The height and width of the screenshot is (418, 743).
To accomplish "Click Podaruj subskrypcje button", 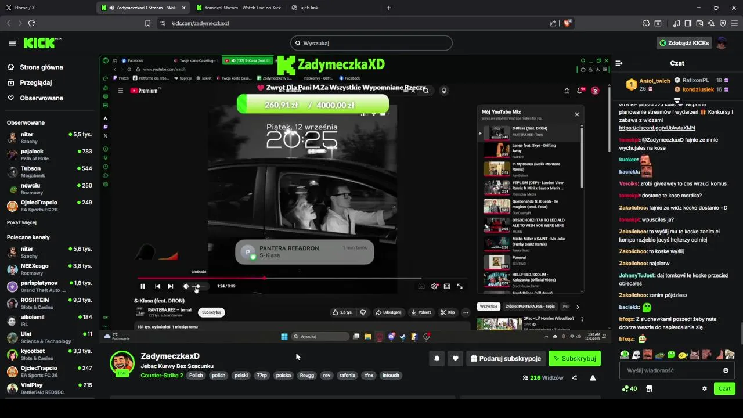I will (506, 359).
